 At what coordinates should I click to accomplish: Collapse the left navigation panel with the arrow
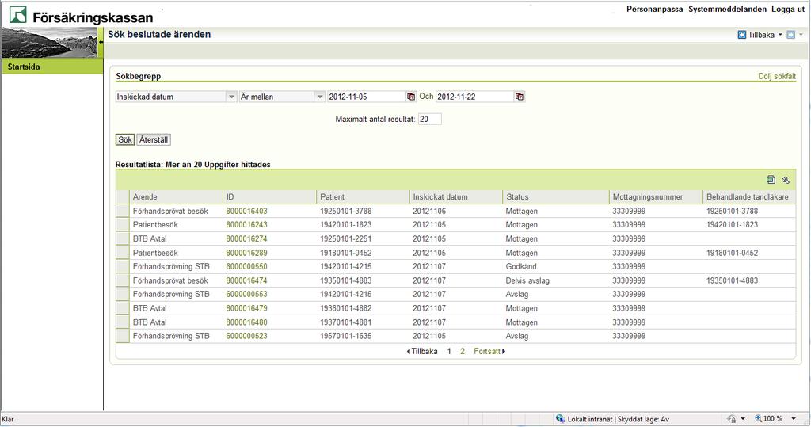[x=101, y=42]
